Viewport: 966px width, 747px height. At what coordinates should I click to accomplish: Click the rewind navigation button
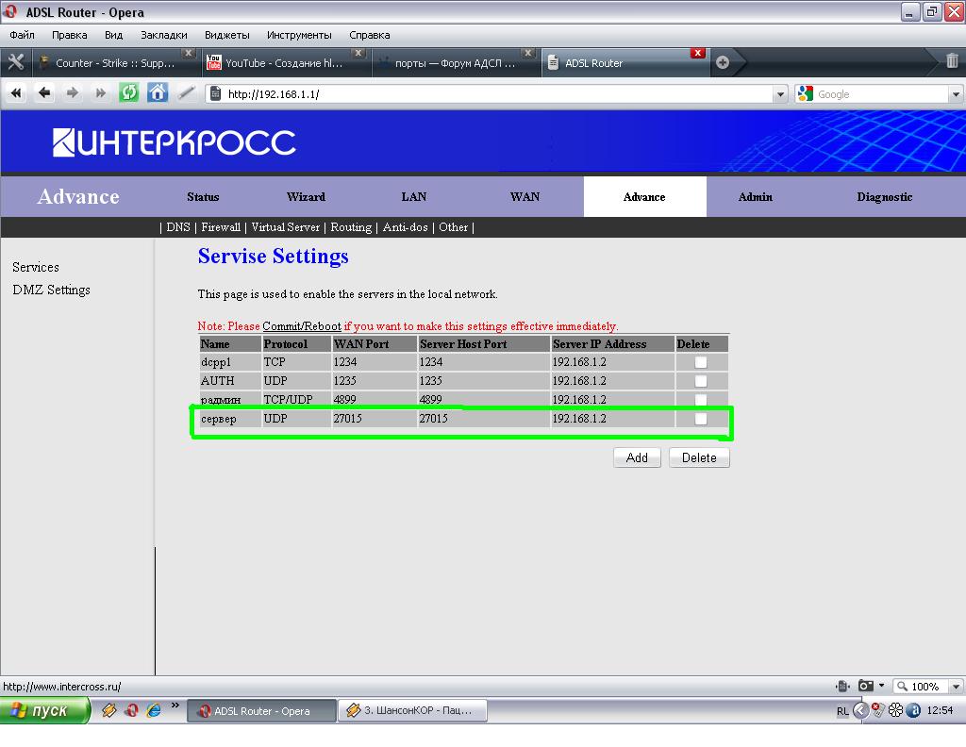[x=16, y=93]
